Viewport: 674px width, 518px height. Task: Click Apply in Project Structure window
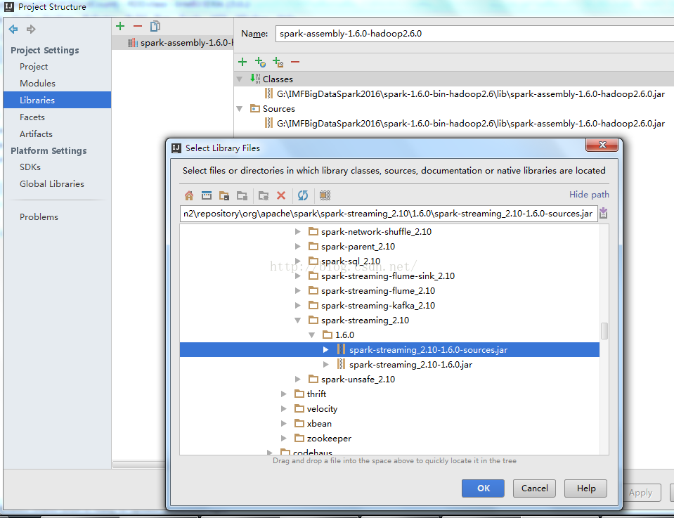[640, 493]
